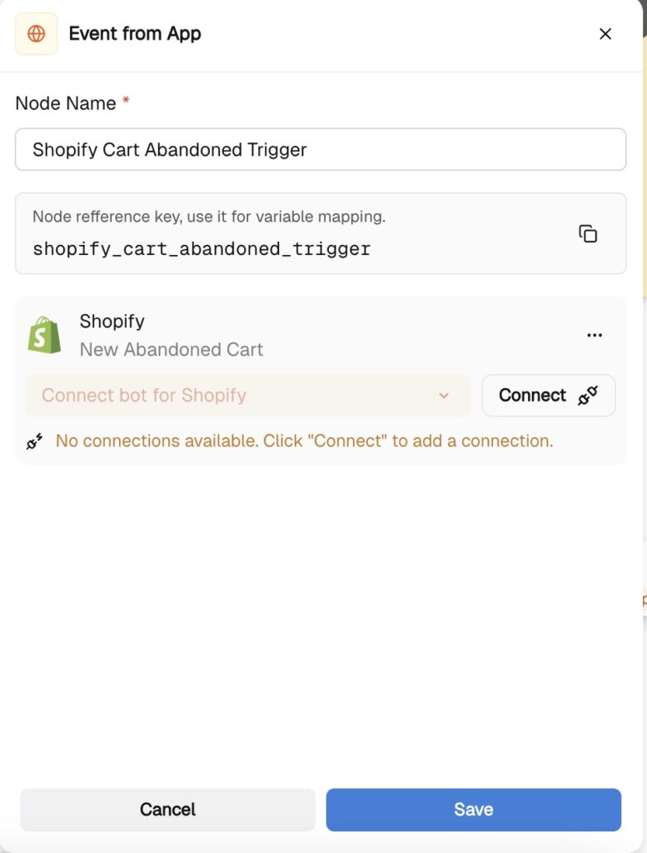Click the unplugged icon beside the warning

34,441
